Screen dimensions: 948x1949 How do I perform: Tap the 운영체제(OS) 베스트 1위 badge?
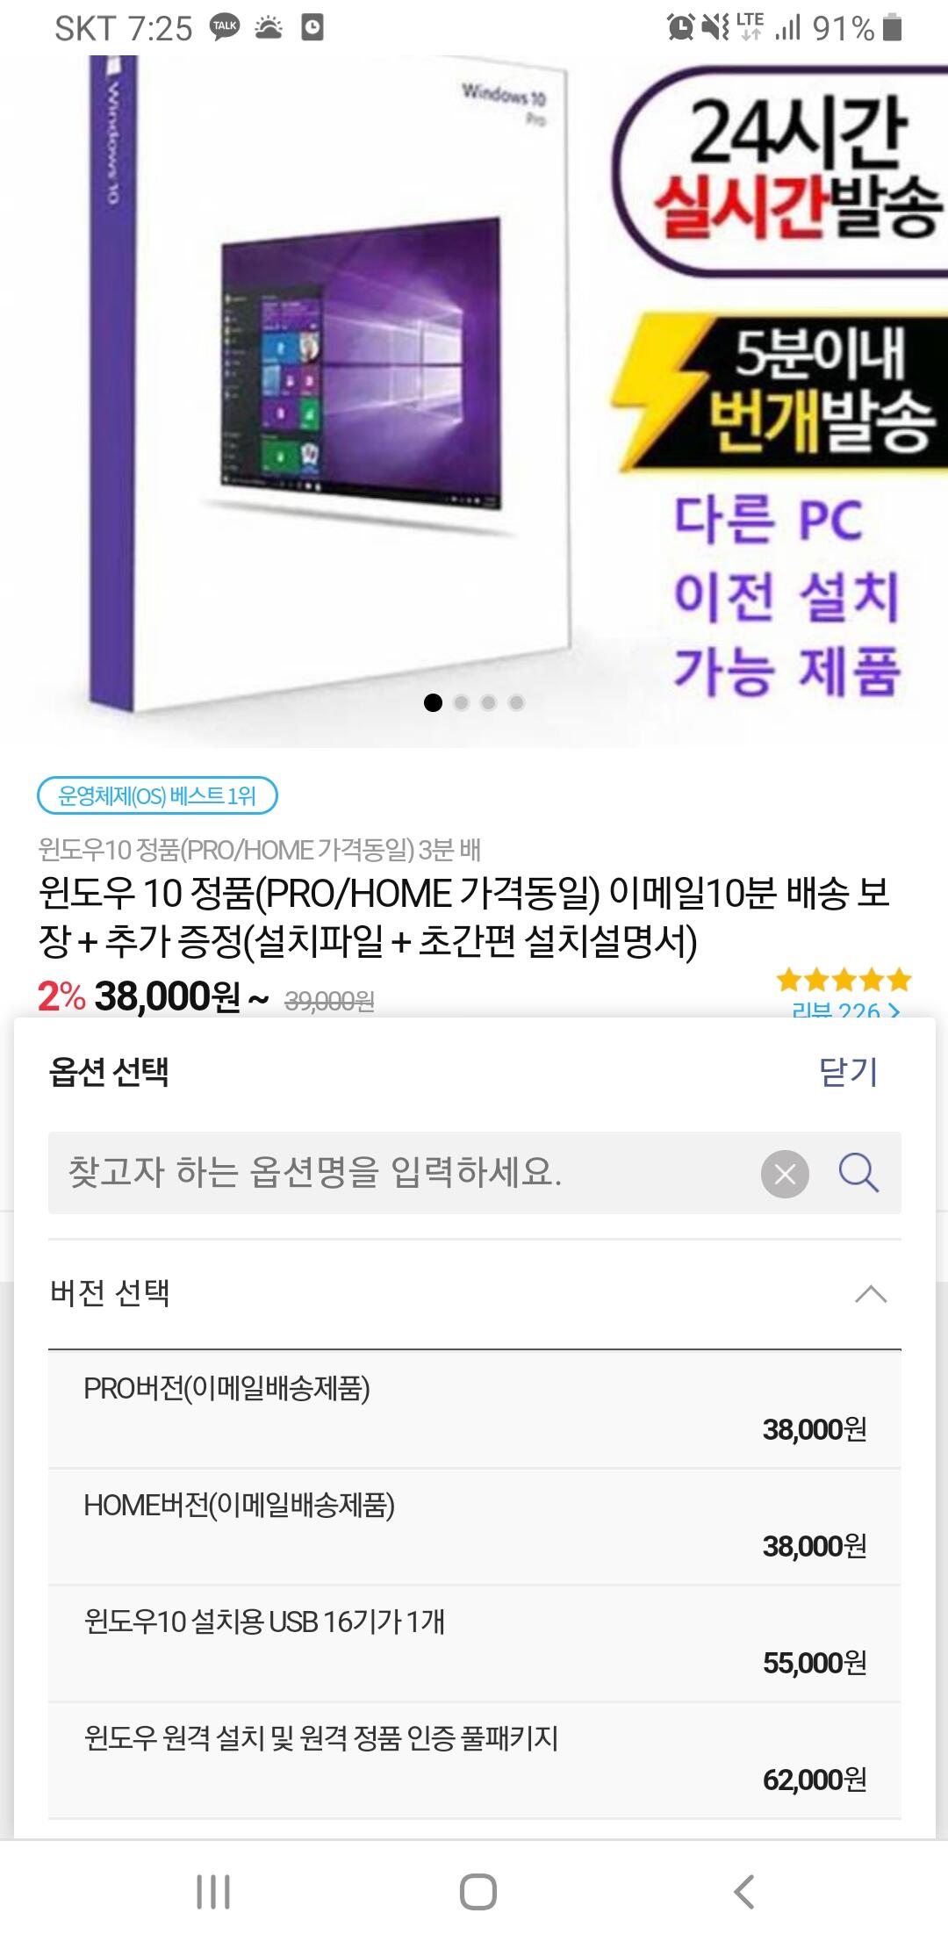point(157,795)
